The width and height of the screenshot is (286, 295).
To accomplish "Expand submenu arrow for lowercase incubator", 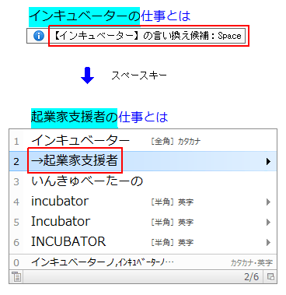I will tap(268, 202).
